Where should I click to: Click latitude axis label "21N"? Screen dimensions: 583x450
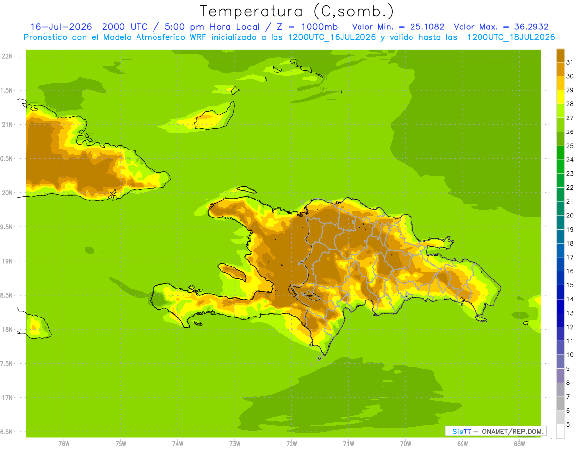pyautogui.click(x=8, y=124)
